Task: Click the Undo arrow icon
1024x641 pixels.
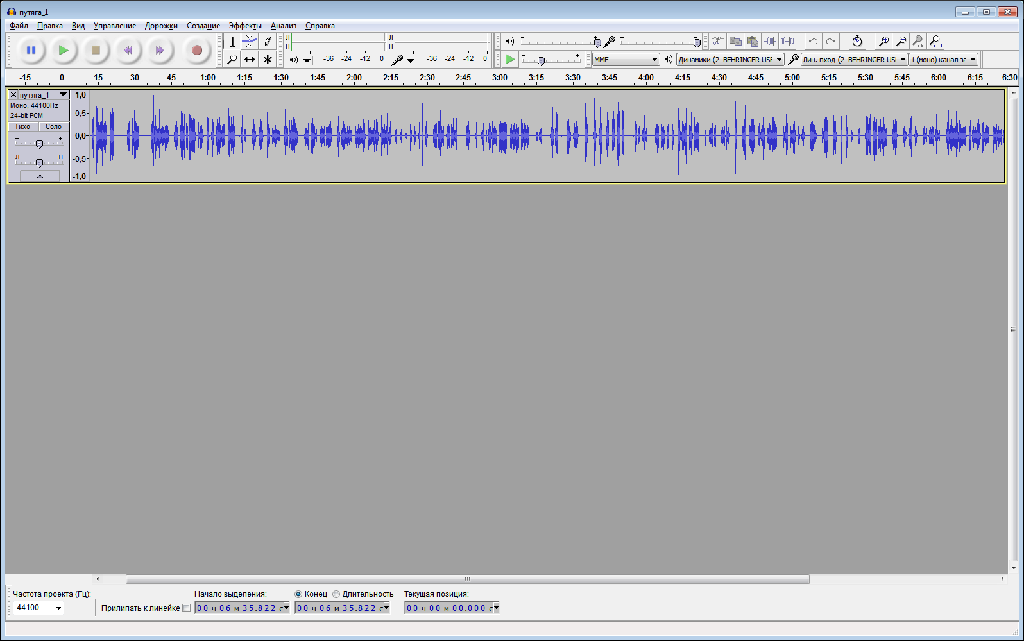Action: [813, 42]
